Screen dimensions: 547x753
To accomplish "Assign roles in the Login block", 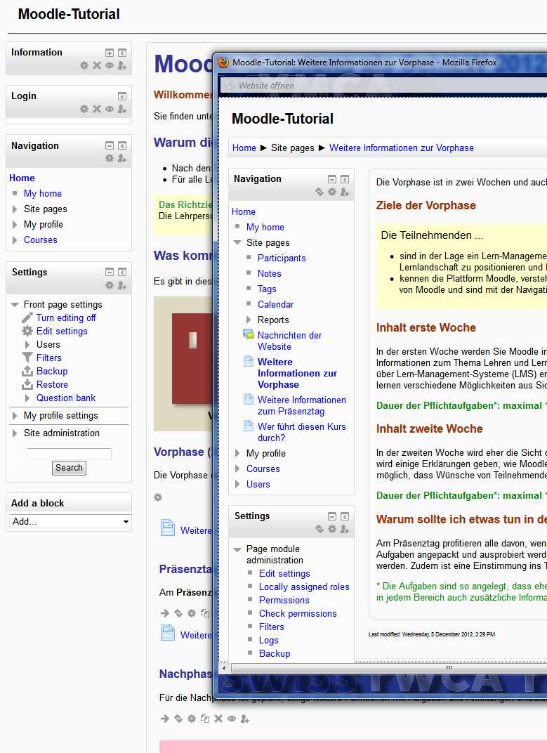I will tap(122, 109).
